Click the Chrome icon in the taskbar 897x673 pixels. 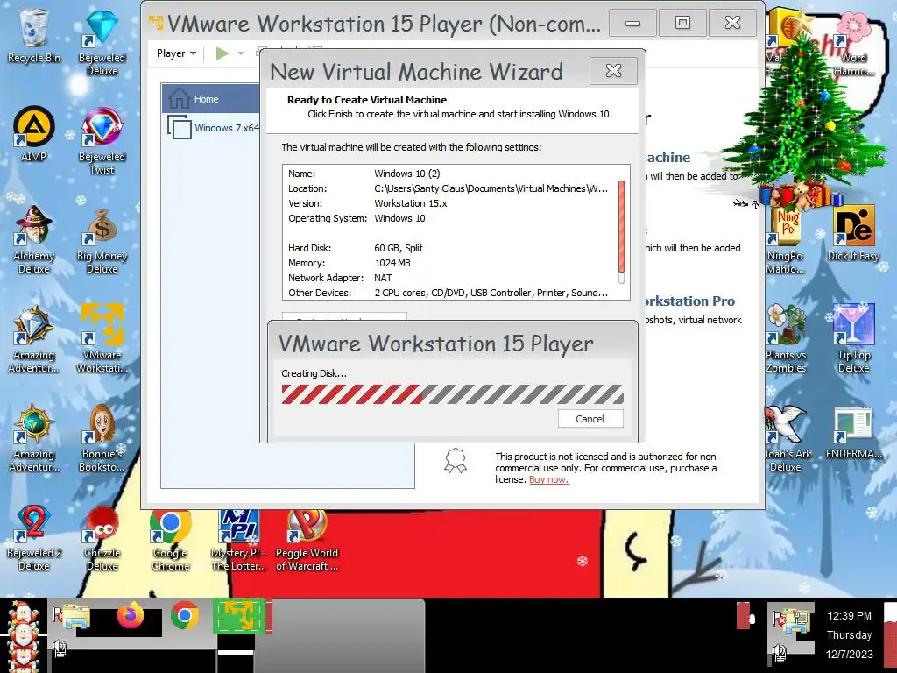click(184, 616)
